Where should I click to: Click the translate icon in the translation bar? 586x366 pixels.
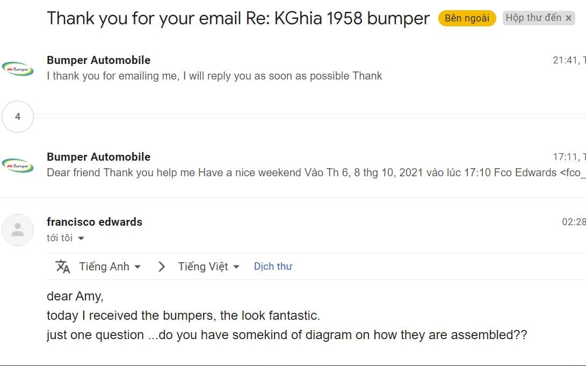[63, 267]
